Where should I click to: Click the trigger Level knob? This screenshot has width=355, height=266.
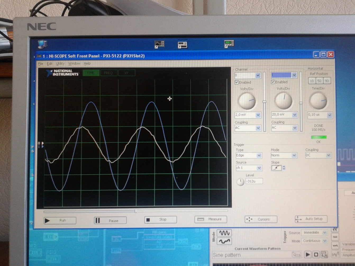click(x=240, y=182)
